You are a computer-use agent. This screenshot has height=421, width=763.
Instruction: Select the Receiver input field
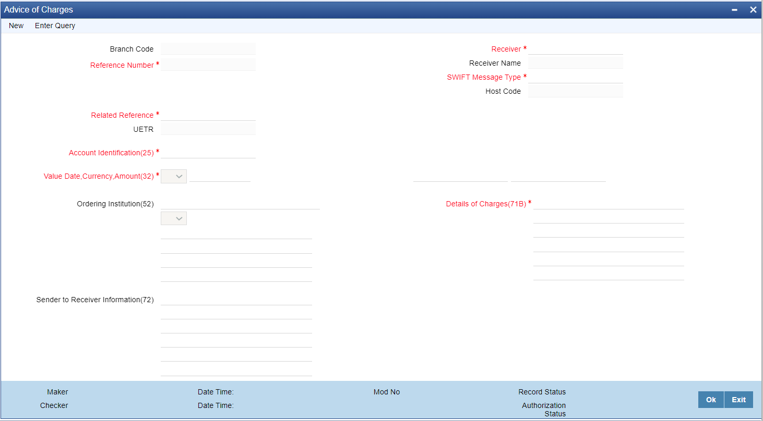(576, 48)
